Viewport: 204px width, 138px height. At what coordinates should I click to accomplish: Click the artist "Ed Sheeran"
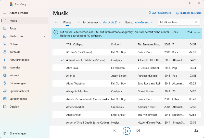(118, 68)
